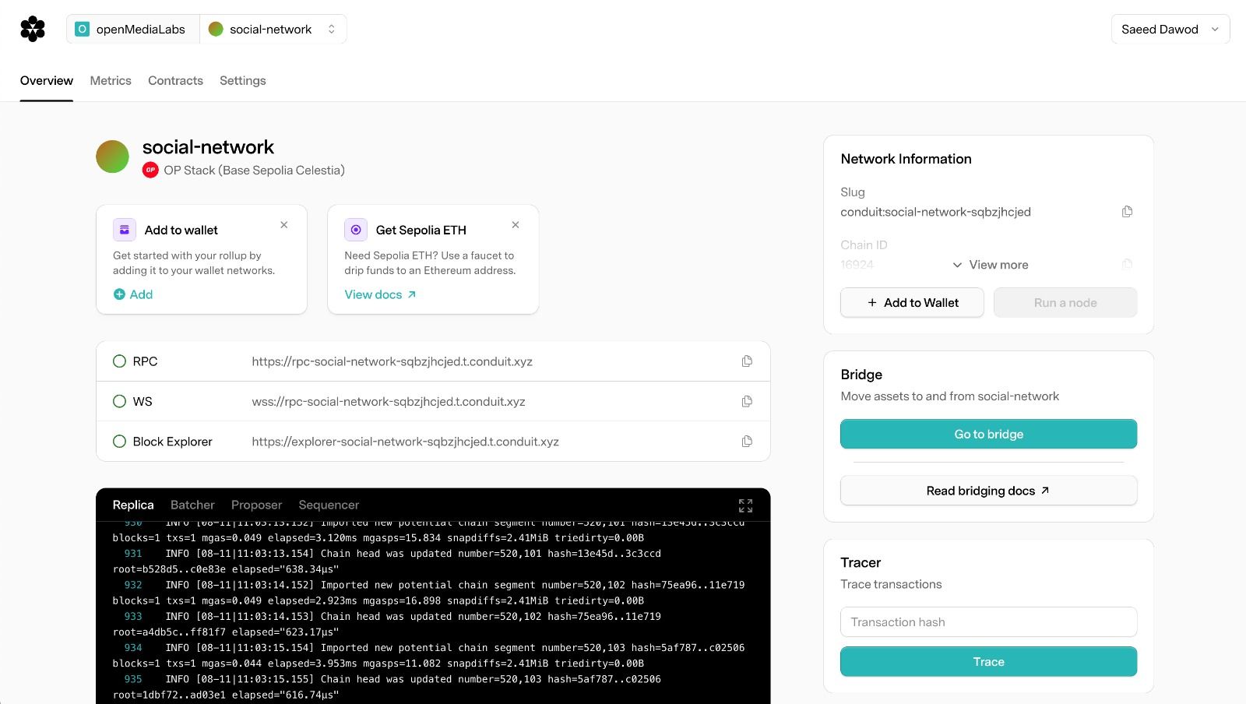Image resolution: width=1246 pixels, height=704 pixels.
Task: Click the openMediaLabs organization icon
Action: [82, 29]
